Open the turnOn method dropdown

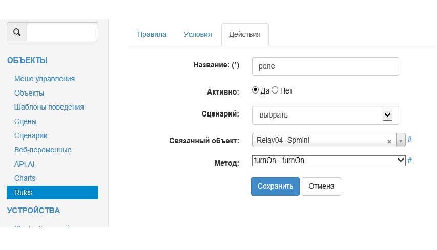328,161
